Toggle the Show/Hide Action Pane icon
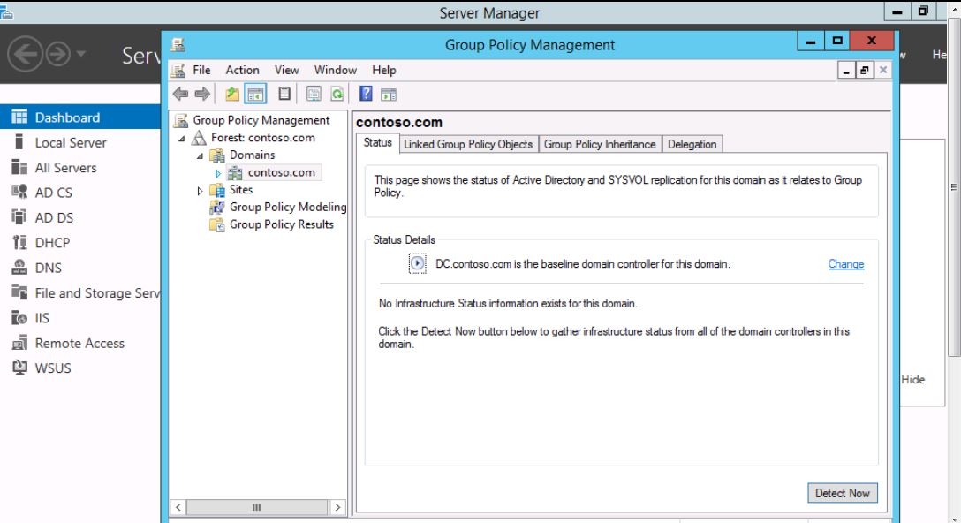 [389, 94]
